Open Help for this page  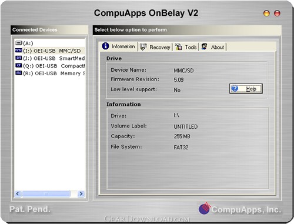coord(246,89)
